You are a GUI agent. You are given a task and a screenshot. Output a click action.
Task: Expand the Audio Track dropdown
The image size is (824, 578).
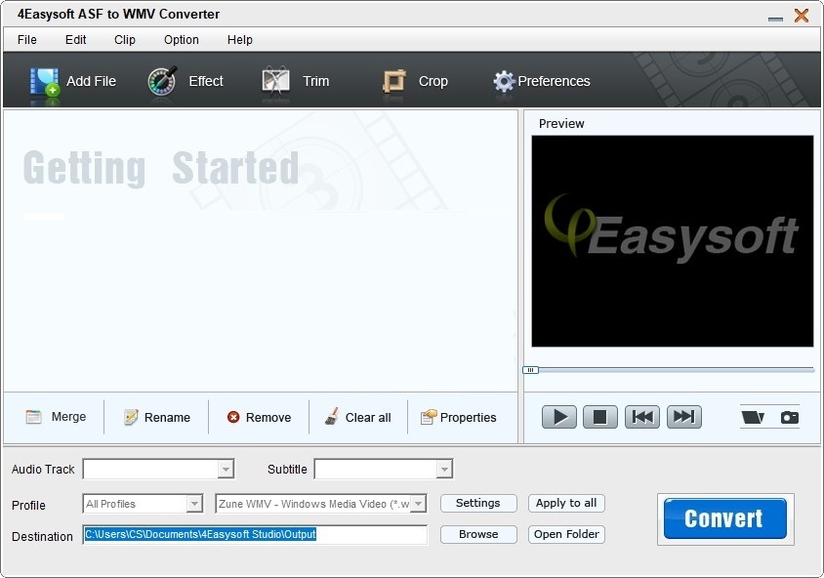(x=226, y=469)
